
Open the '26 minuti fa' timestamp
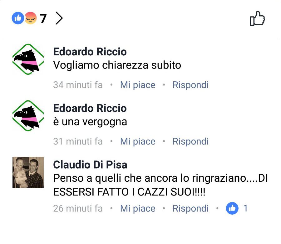click(x=78, y=209)
